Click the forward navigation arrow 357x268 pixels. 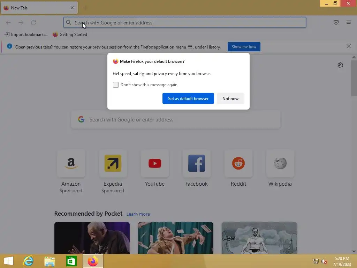click(x=21, y=22)
